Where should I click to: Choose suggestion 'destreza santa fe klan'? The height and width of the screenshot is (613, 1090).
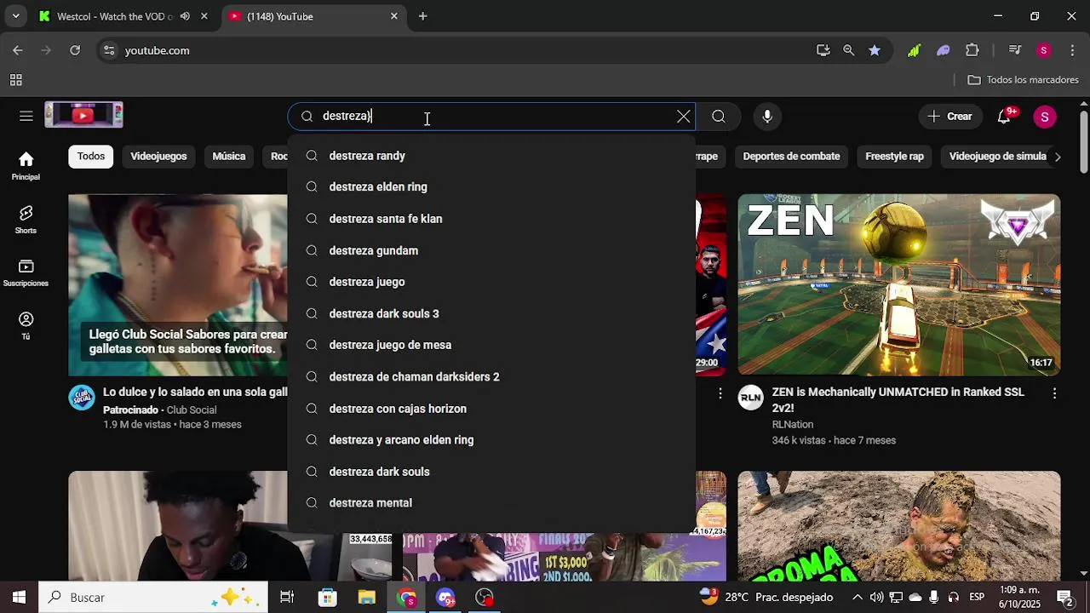coord(491,219)
